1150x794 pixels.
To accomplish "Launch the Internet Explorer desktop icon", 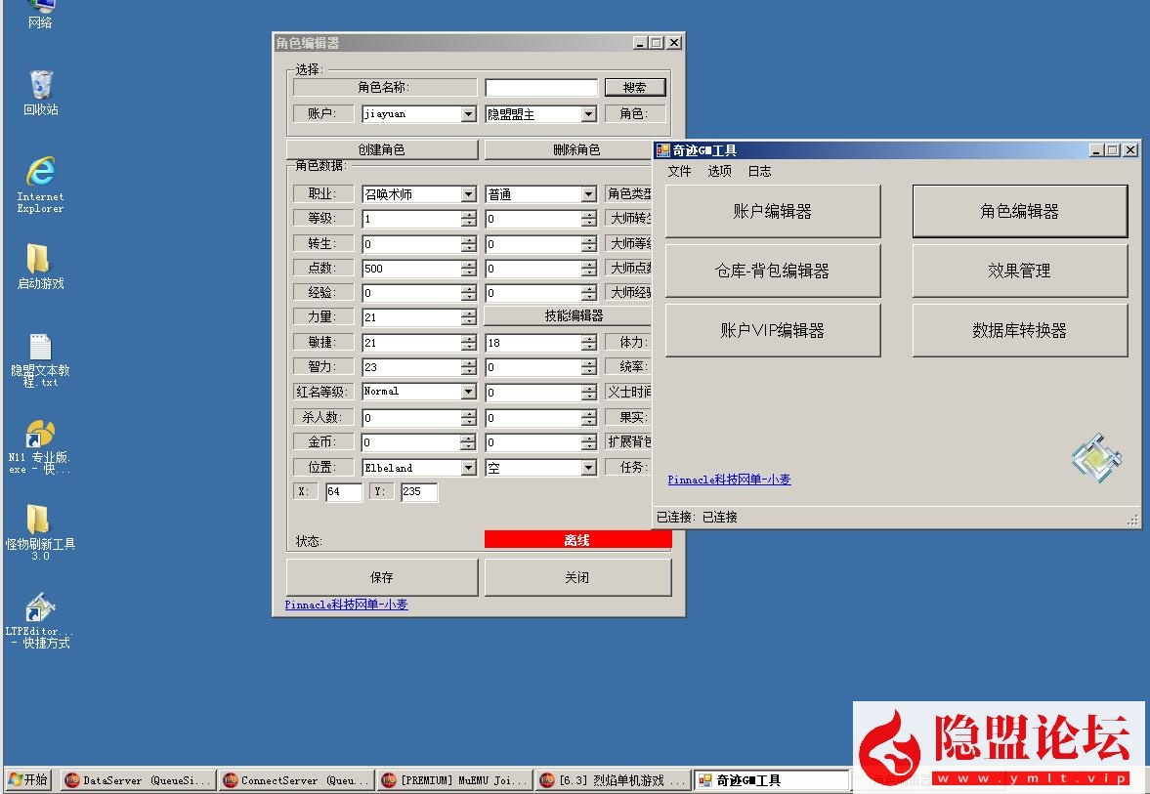I will pyautogui.click(x=40, y=173).
